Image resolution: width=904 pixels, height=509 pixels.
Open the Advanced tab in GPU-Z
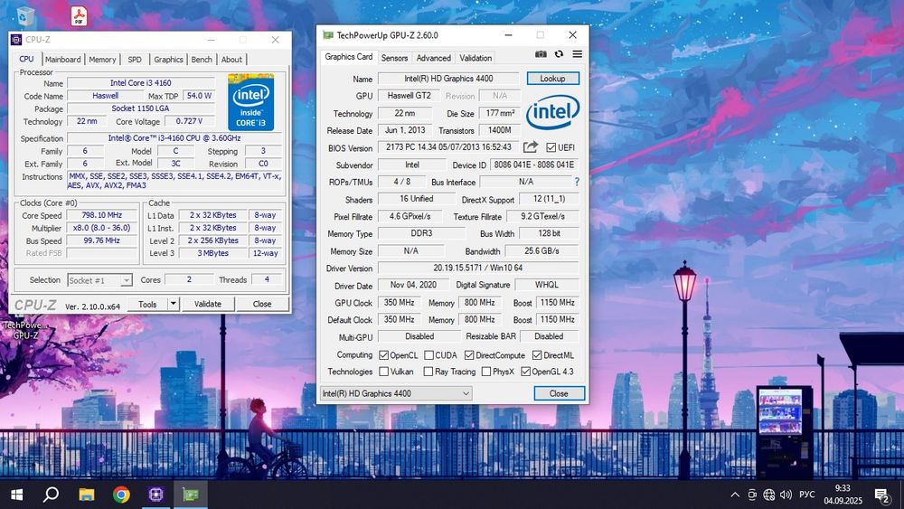click(434, 58)
